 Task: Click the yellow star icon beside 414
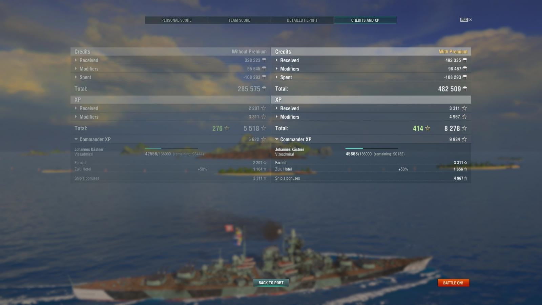click(428, 128)
